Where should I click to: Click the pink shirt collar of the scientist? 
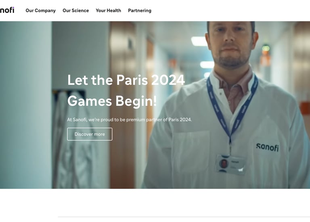pos(233,84)
